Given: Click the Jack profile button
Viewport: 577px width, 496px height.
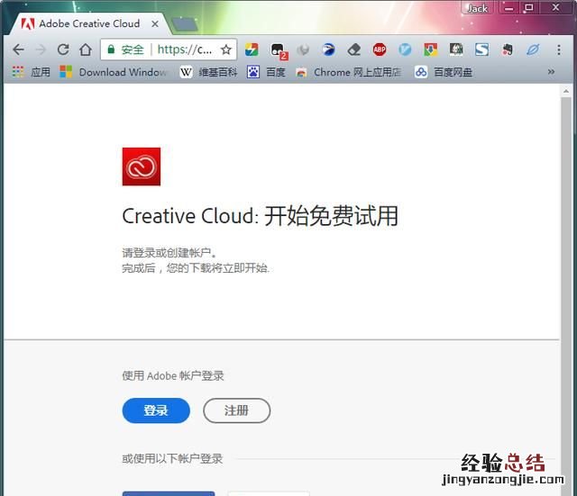Looking at the screenshot, I should (477, 8).
